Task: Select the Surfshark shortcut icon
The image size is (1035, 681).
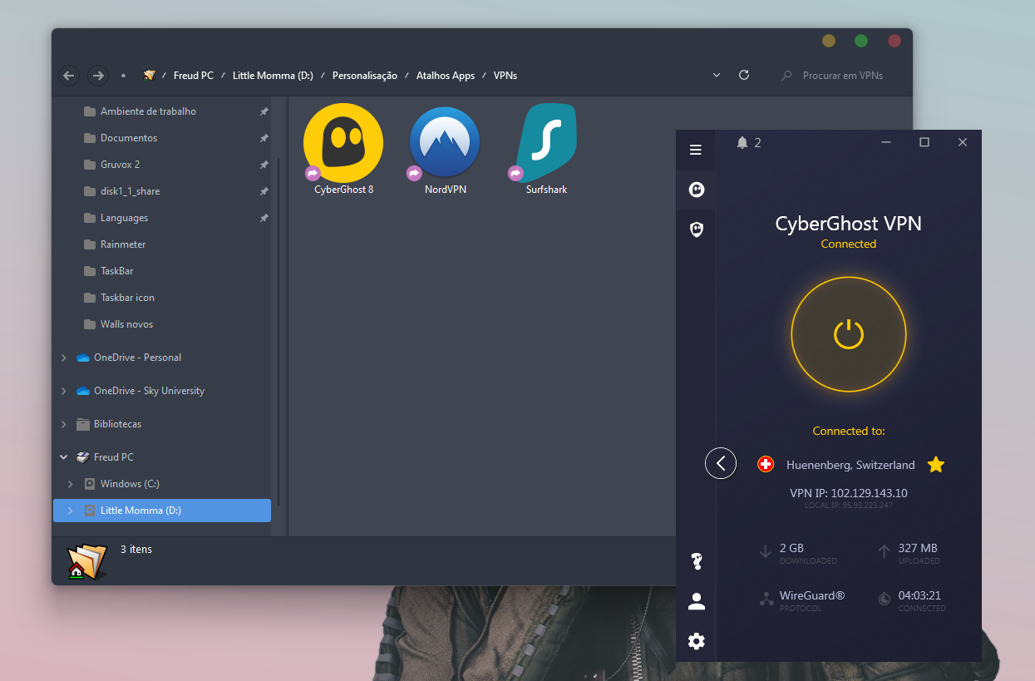Action: (546, 142)
